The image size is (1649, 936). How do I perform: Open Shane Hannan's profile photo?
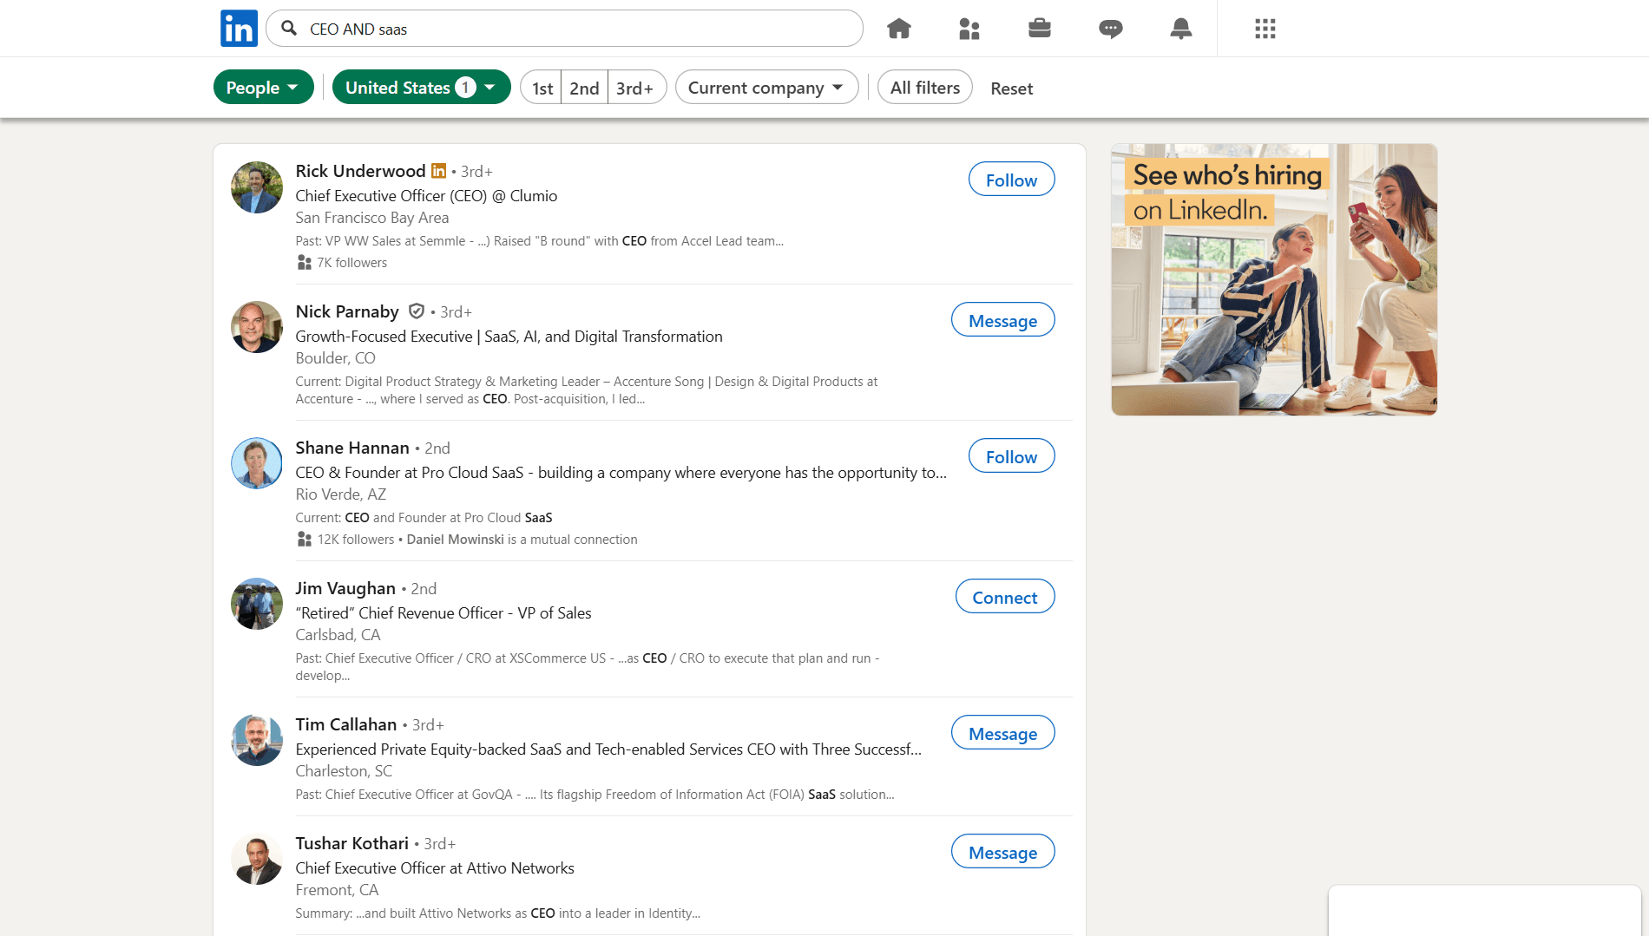[x=256, y=463]
